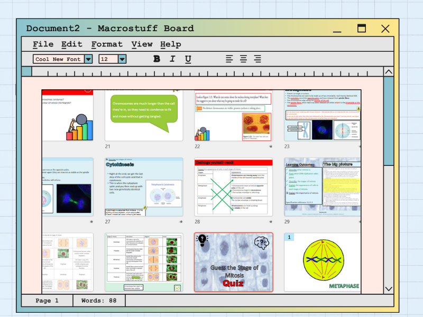Align text to the right

[258, 59]
